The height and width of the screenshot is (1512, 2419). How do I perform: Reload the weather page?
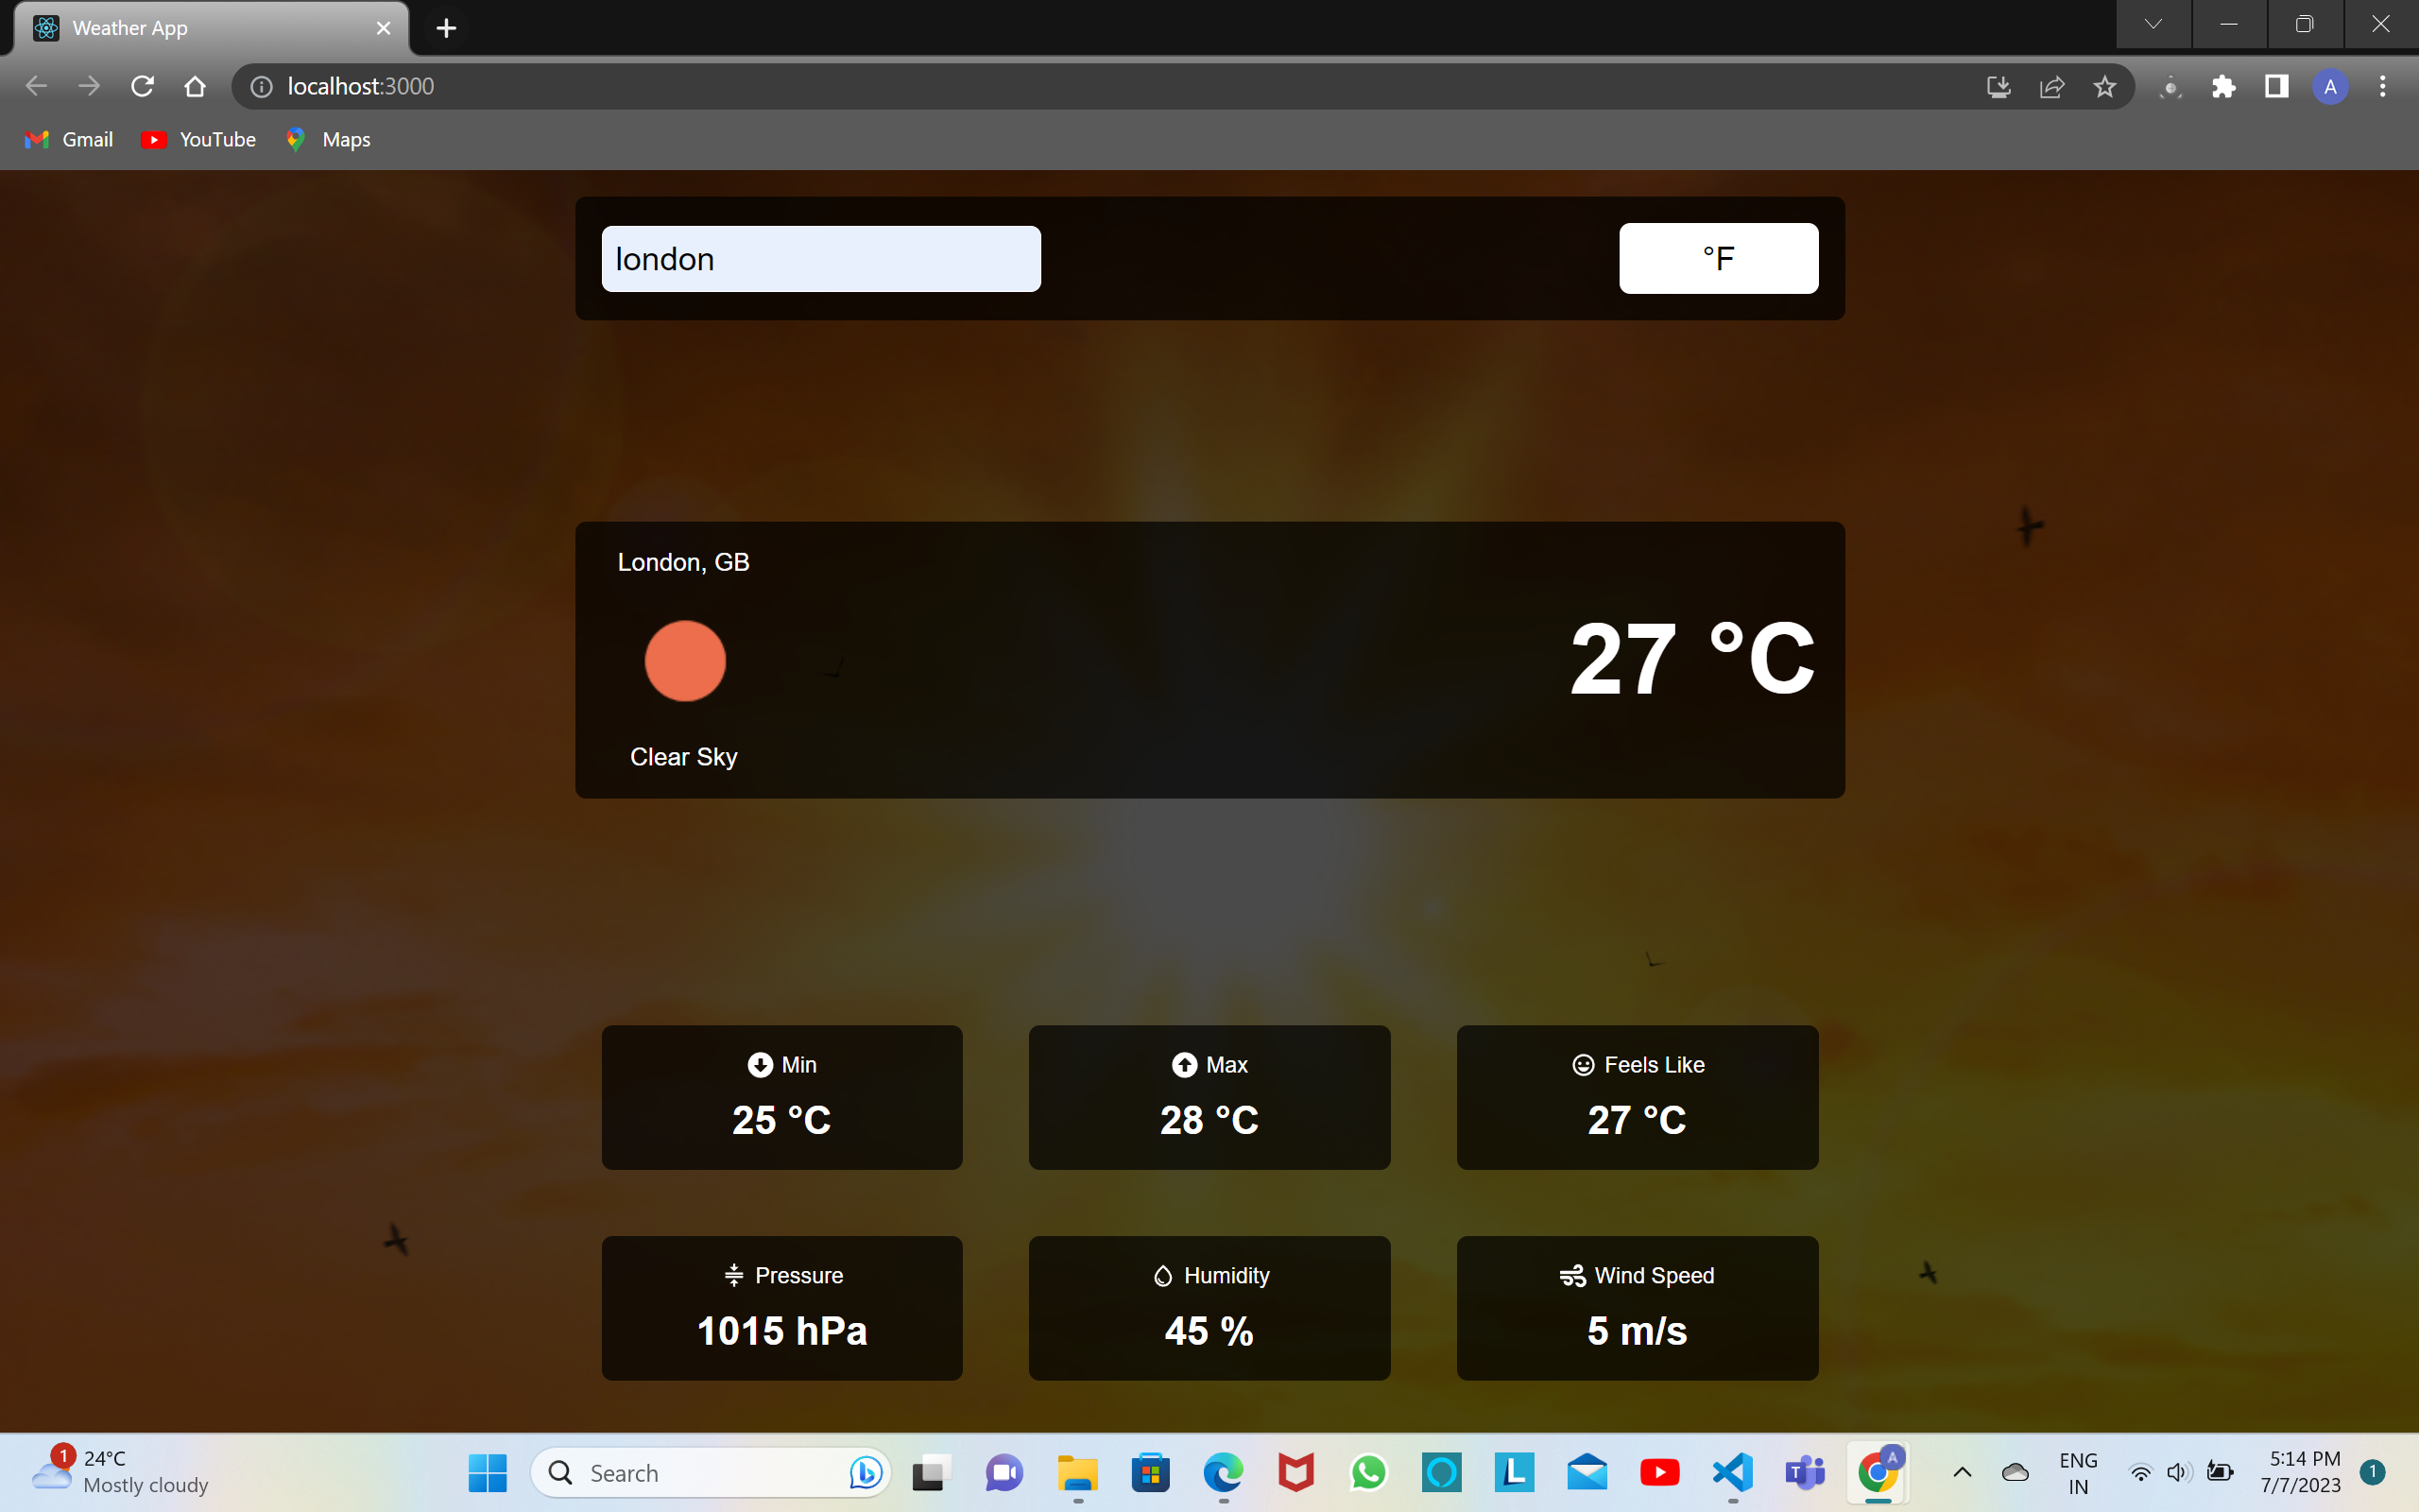point(142,86)
